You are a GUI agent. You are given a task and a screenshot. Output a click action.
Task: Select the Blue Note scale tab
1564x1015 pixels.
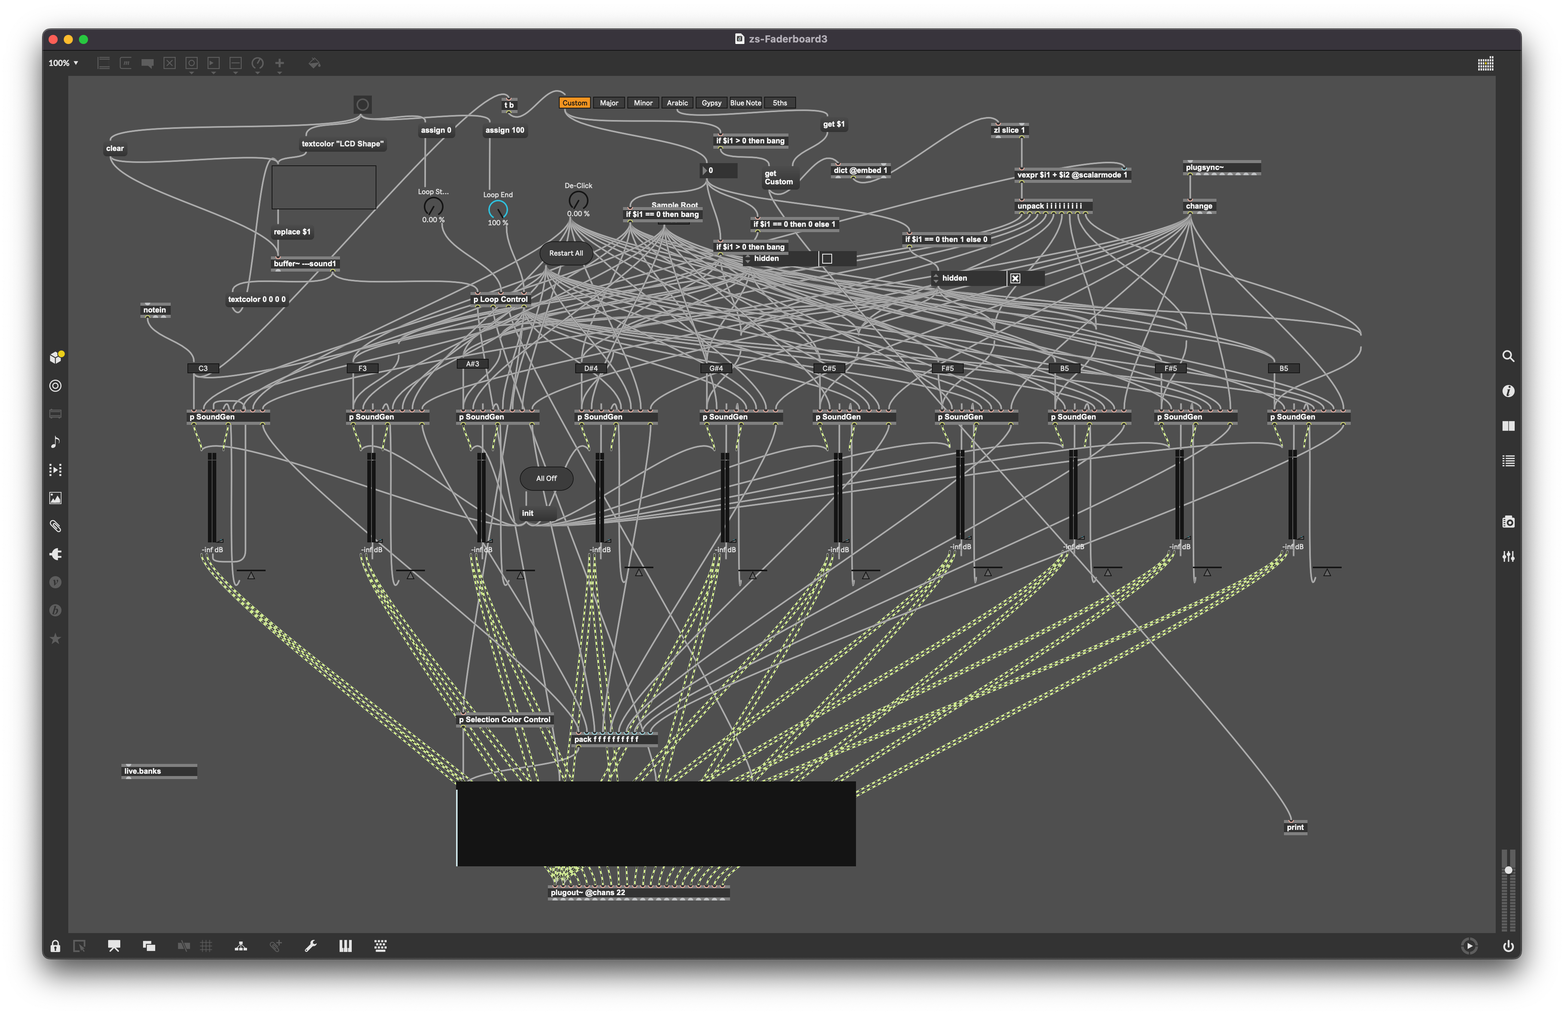coord(745,103)
